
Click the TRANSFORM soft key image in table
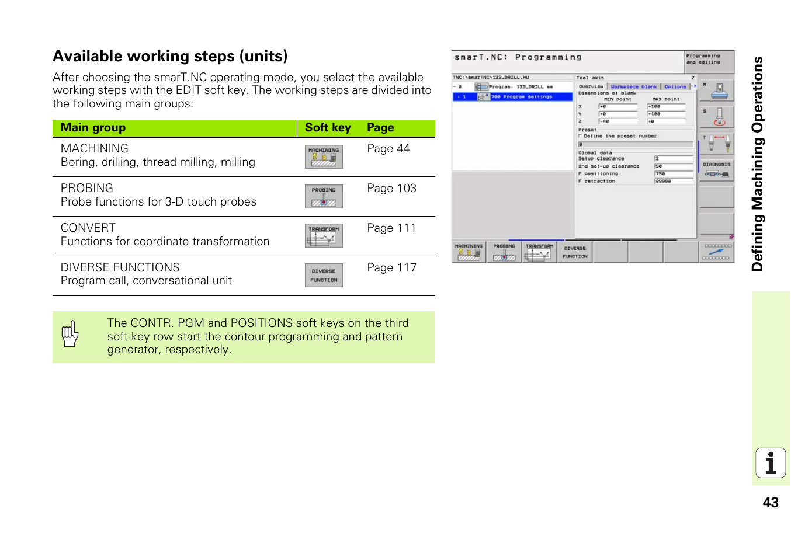tap(324, 235)
